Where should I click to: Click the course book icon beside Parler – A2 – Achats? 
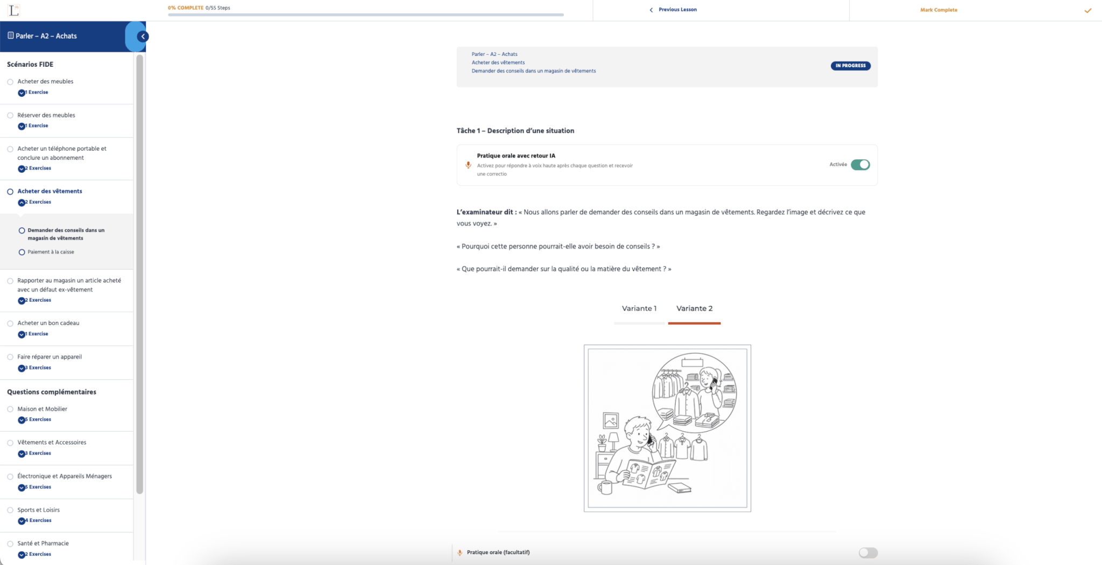point(10,36)
